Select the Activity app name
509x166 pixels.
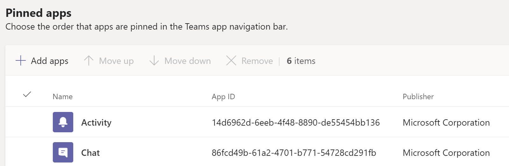[96, 123]
